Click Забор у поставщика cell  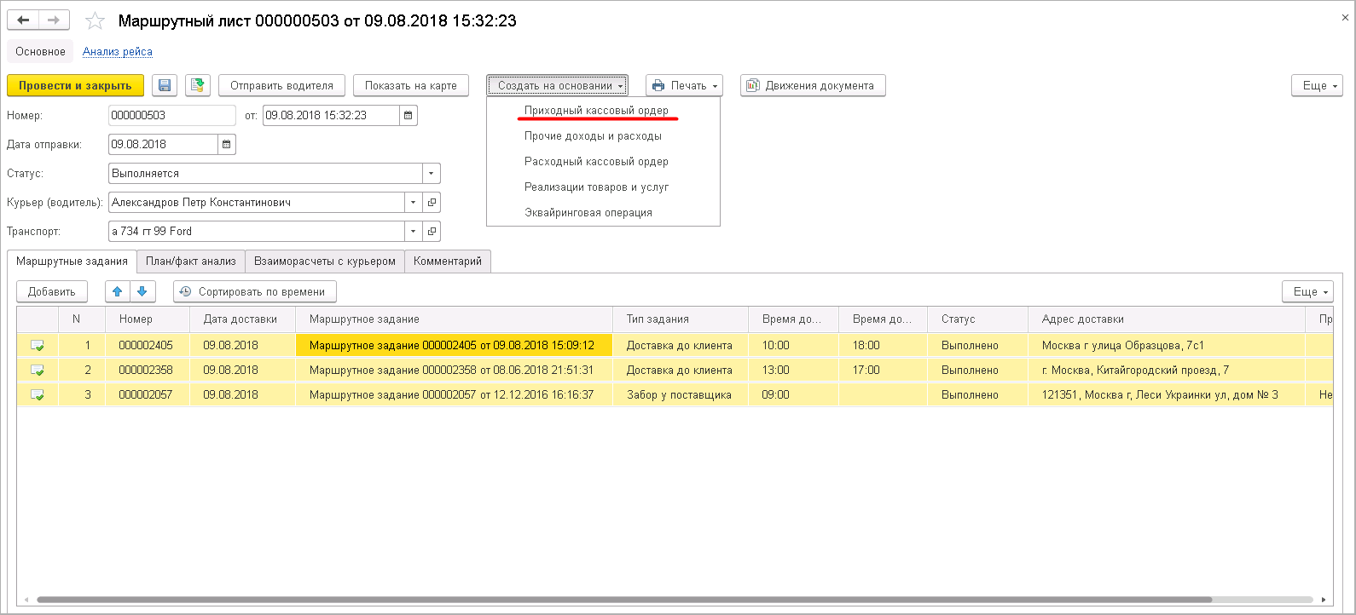pyautogui.click(x=681, y=394)
